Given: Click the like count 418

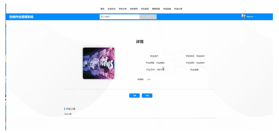Looking at the screenshot, I should point(149,80).
